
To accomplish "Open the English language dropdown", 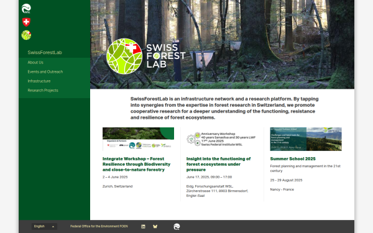I will tap(44, 226).
